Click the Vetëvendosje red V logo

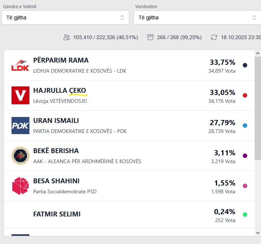pos(20,95)
